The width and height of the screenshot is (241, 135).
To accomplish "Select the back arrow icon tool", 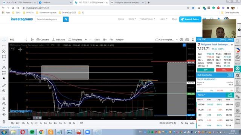I will coord(4,78).
